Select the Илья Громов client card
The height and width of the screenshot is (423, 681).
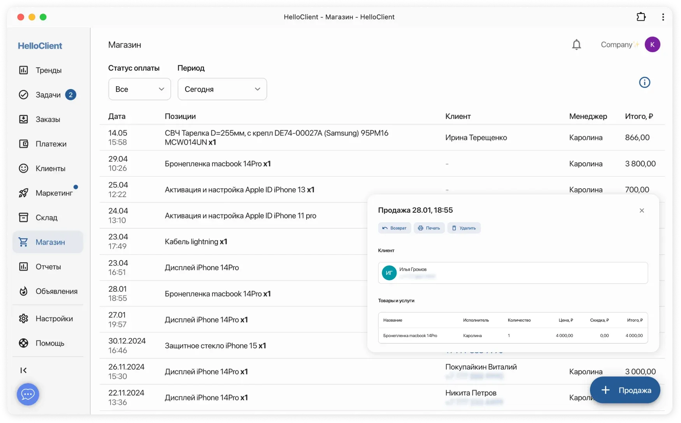click(x=513, y=273)
